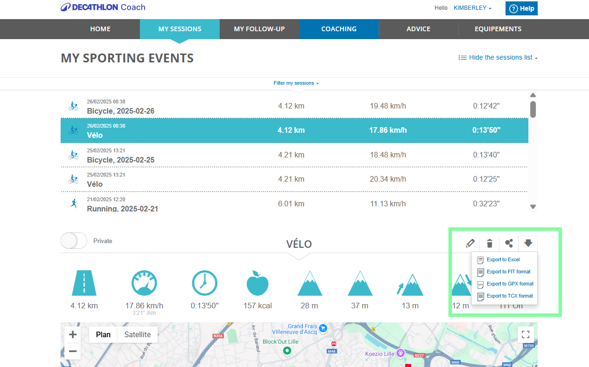Switch the map to Satellite view
Viewport: 589px width, 367px height.
click(x=137, y=334)
